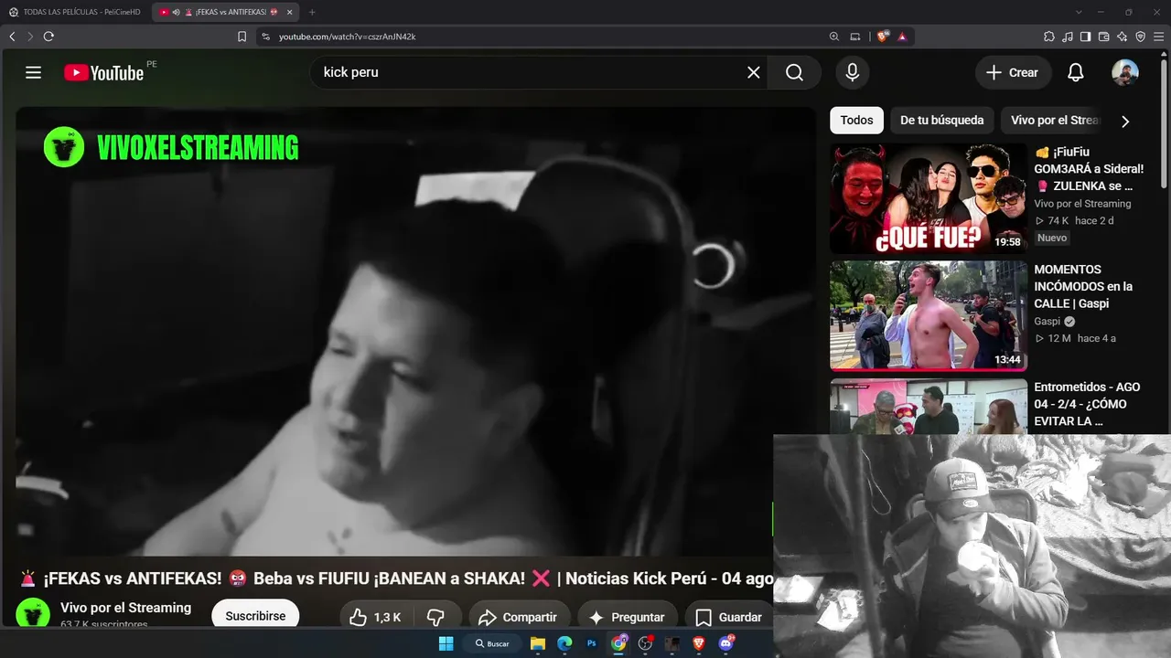Click the main video player
Screen dimensions: 1171x658
[415, 332]
